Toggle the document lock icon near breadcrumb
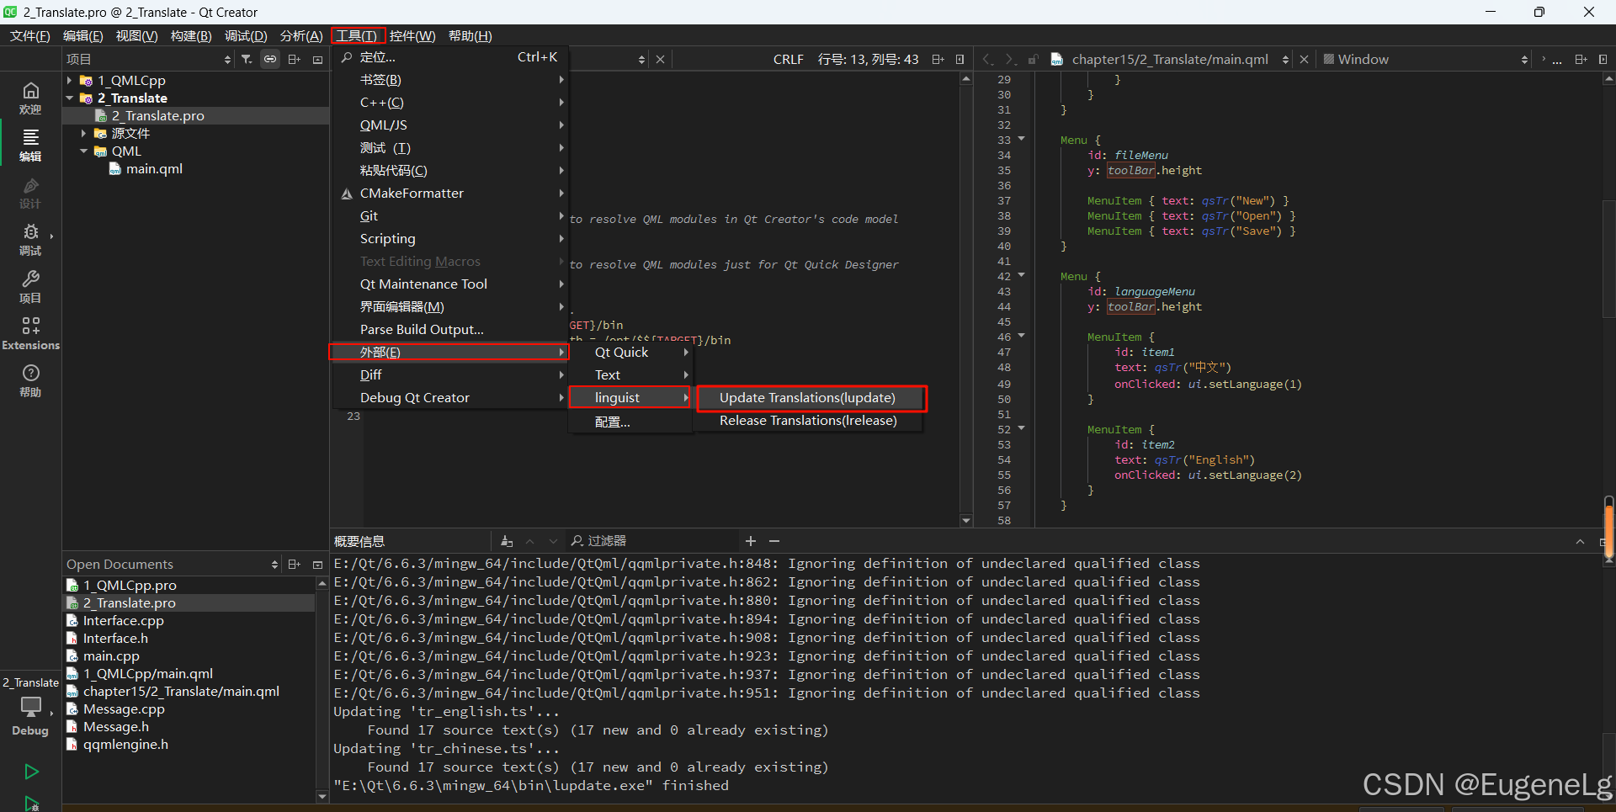This screenshot has width=1616, height=812. (1034, 59)
